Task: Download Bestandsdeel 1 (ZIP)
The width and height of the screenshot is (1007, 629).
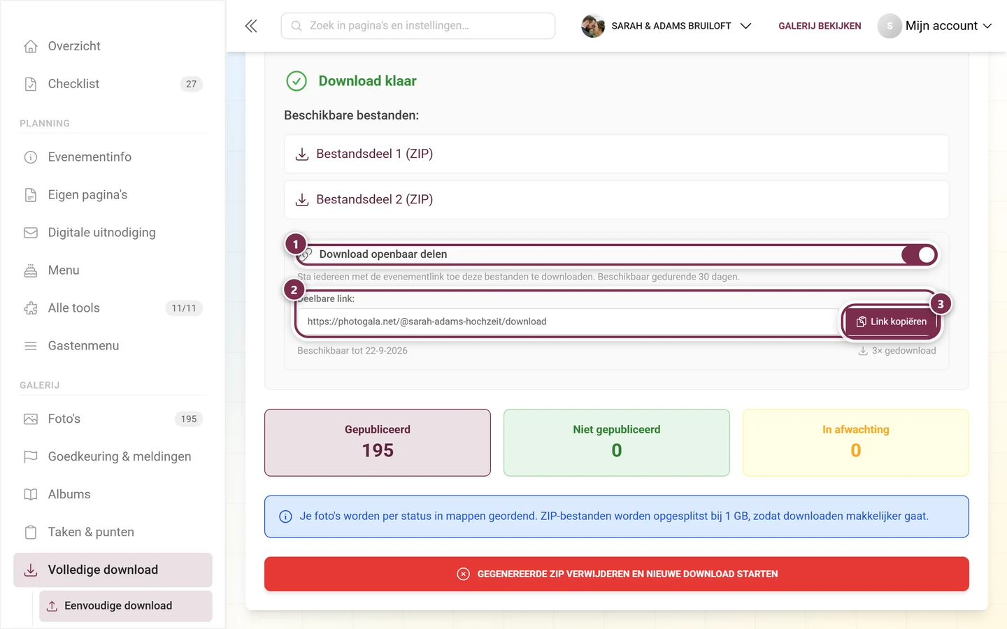Action: tap(616, 154)
